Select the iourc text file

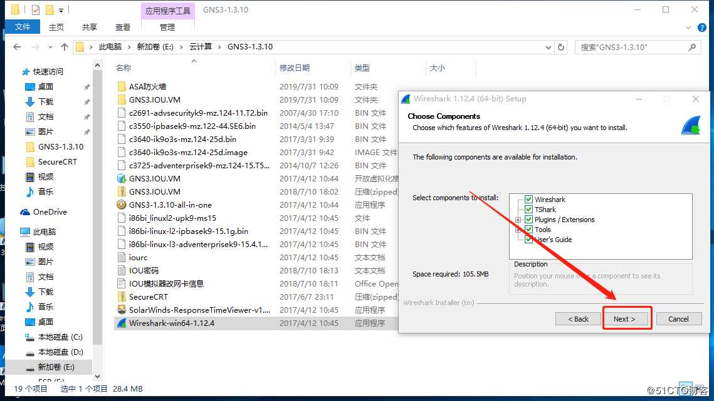138,257
